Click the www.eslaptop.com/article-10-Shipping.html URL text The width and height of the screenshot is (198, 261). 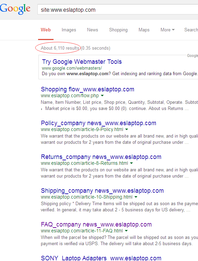tap(87, 197)
